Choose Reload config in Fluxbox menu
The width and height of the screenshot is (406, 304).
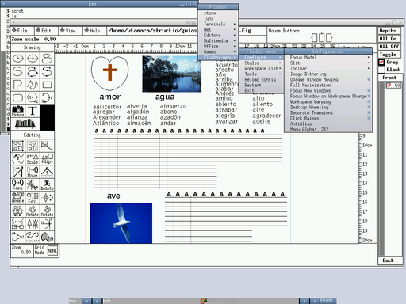point(261,79)
